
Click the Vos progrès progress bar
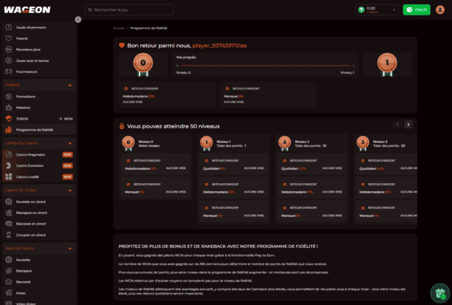click(265, 66)
